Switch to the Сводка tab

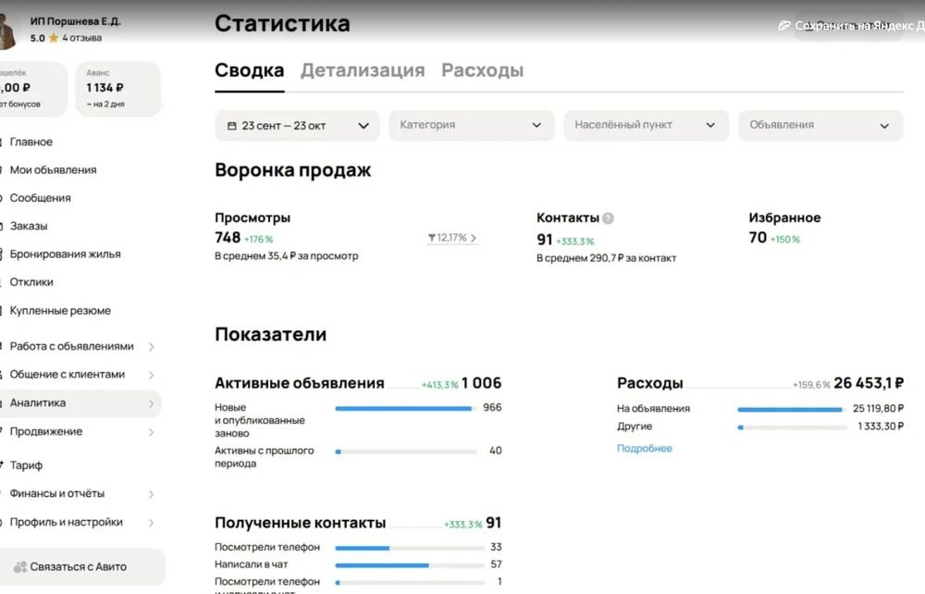(x=250, y=70)
